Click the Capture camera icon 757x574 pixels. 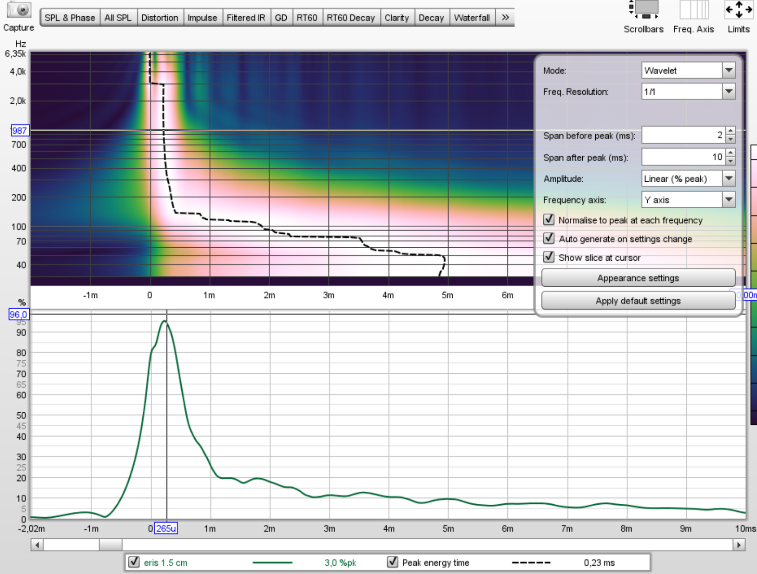pos(19,9)
